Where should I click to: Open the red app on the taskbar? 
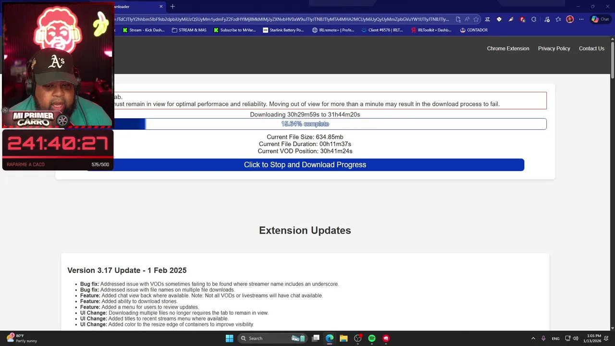[386, 338]
